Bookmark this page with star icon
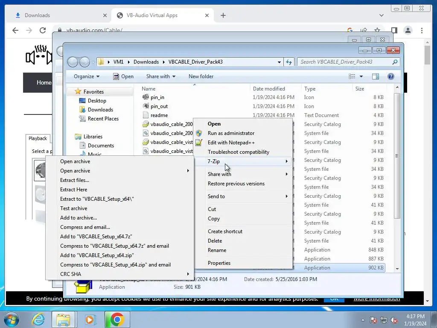 coord(377,30)
